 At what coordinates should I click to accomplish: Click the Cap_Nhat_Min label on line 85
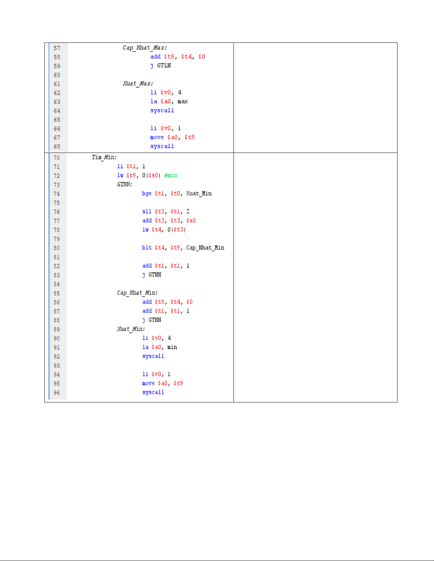point(137,293)
